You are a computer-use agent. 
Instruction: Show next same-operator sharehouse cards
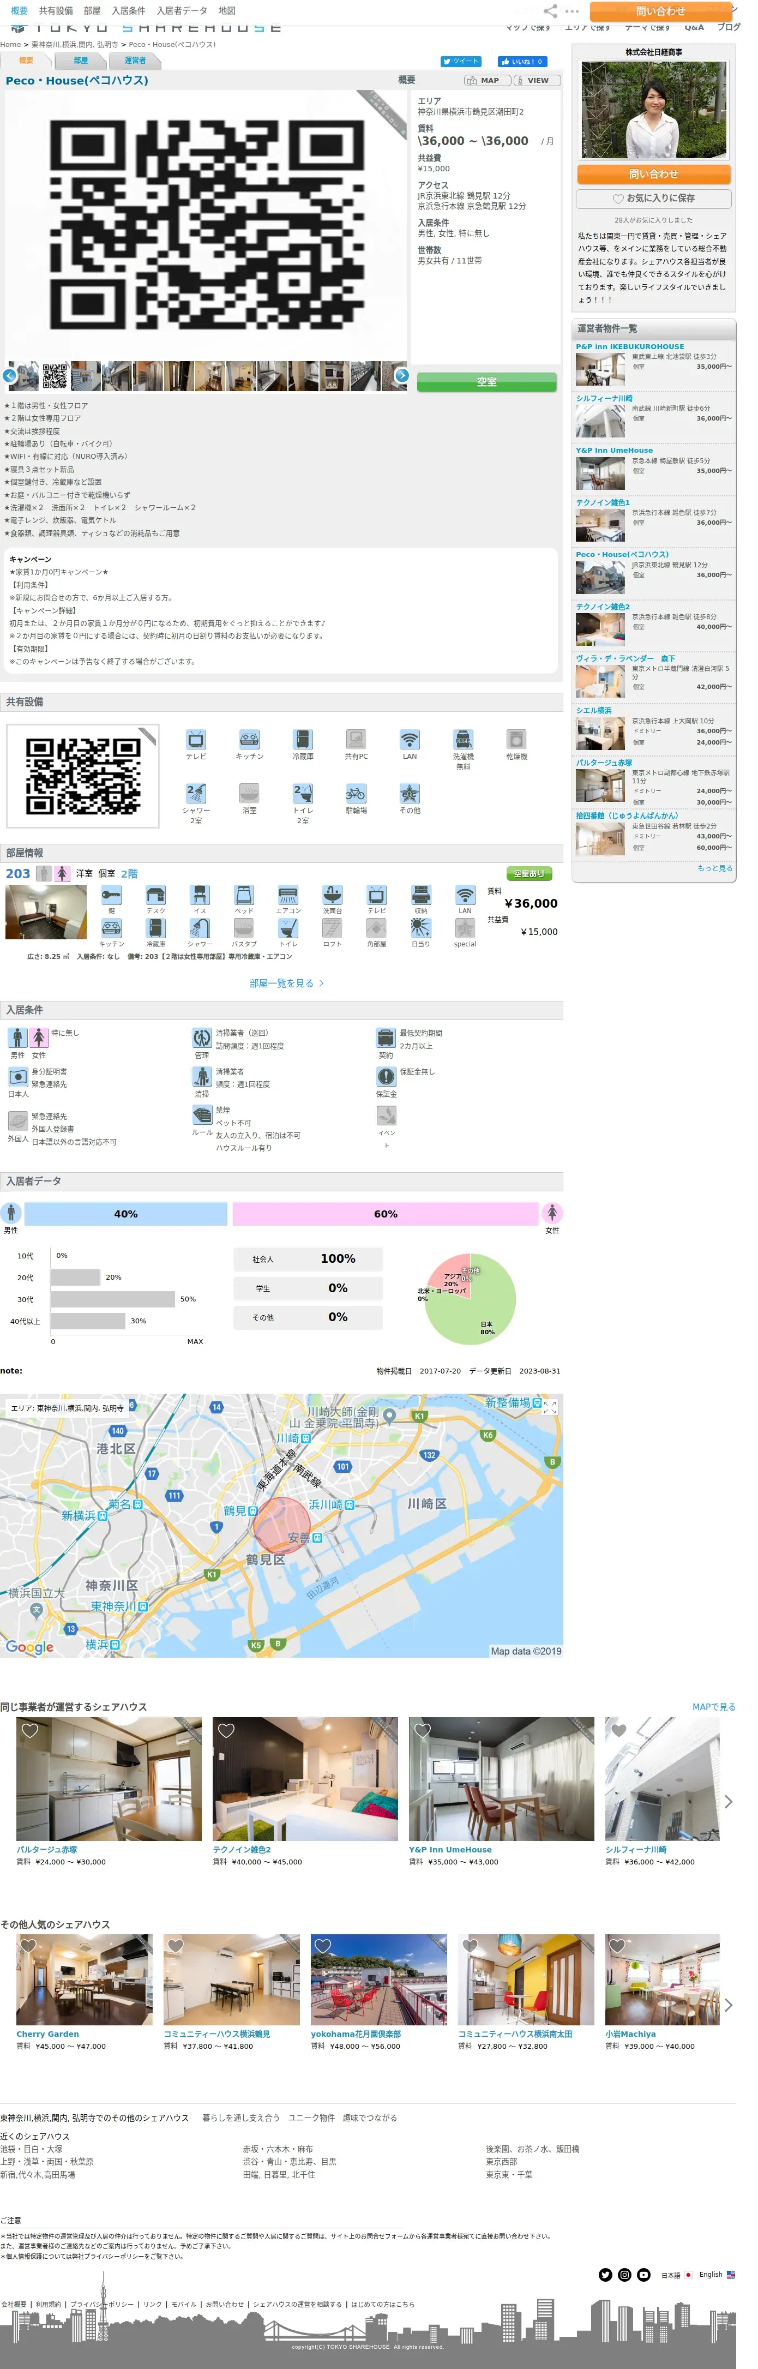[x=727, y=1802]
